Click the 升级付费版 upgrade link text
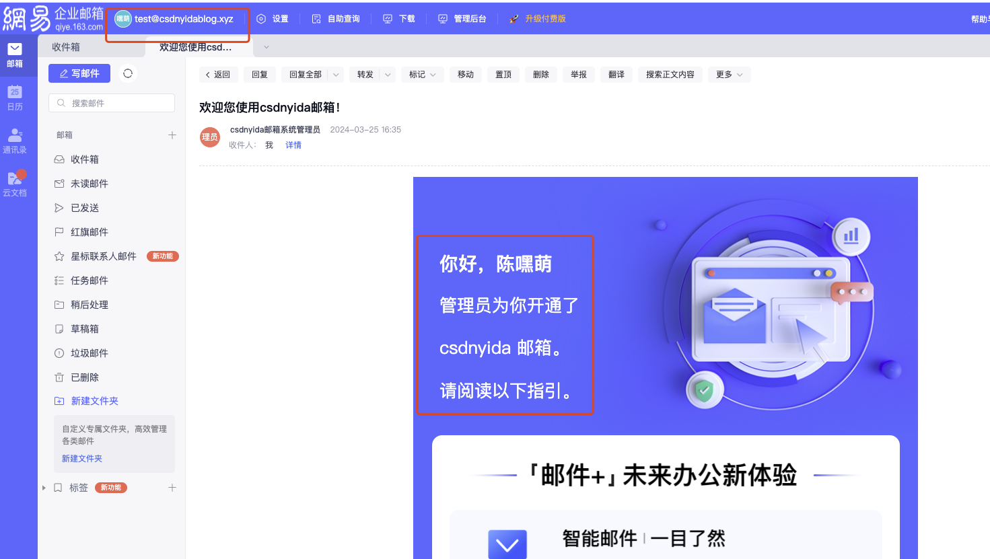The height and width of the screenshot is (559, 990). coord(545,19)
